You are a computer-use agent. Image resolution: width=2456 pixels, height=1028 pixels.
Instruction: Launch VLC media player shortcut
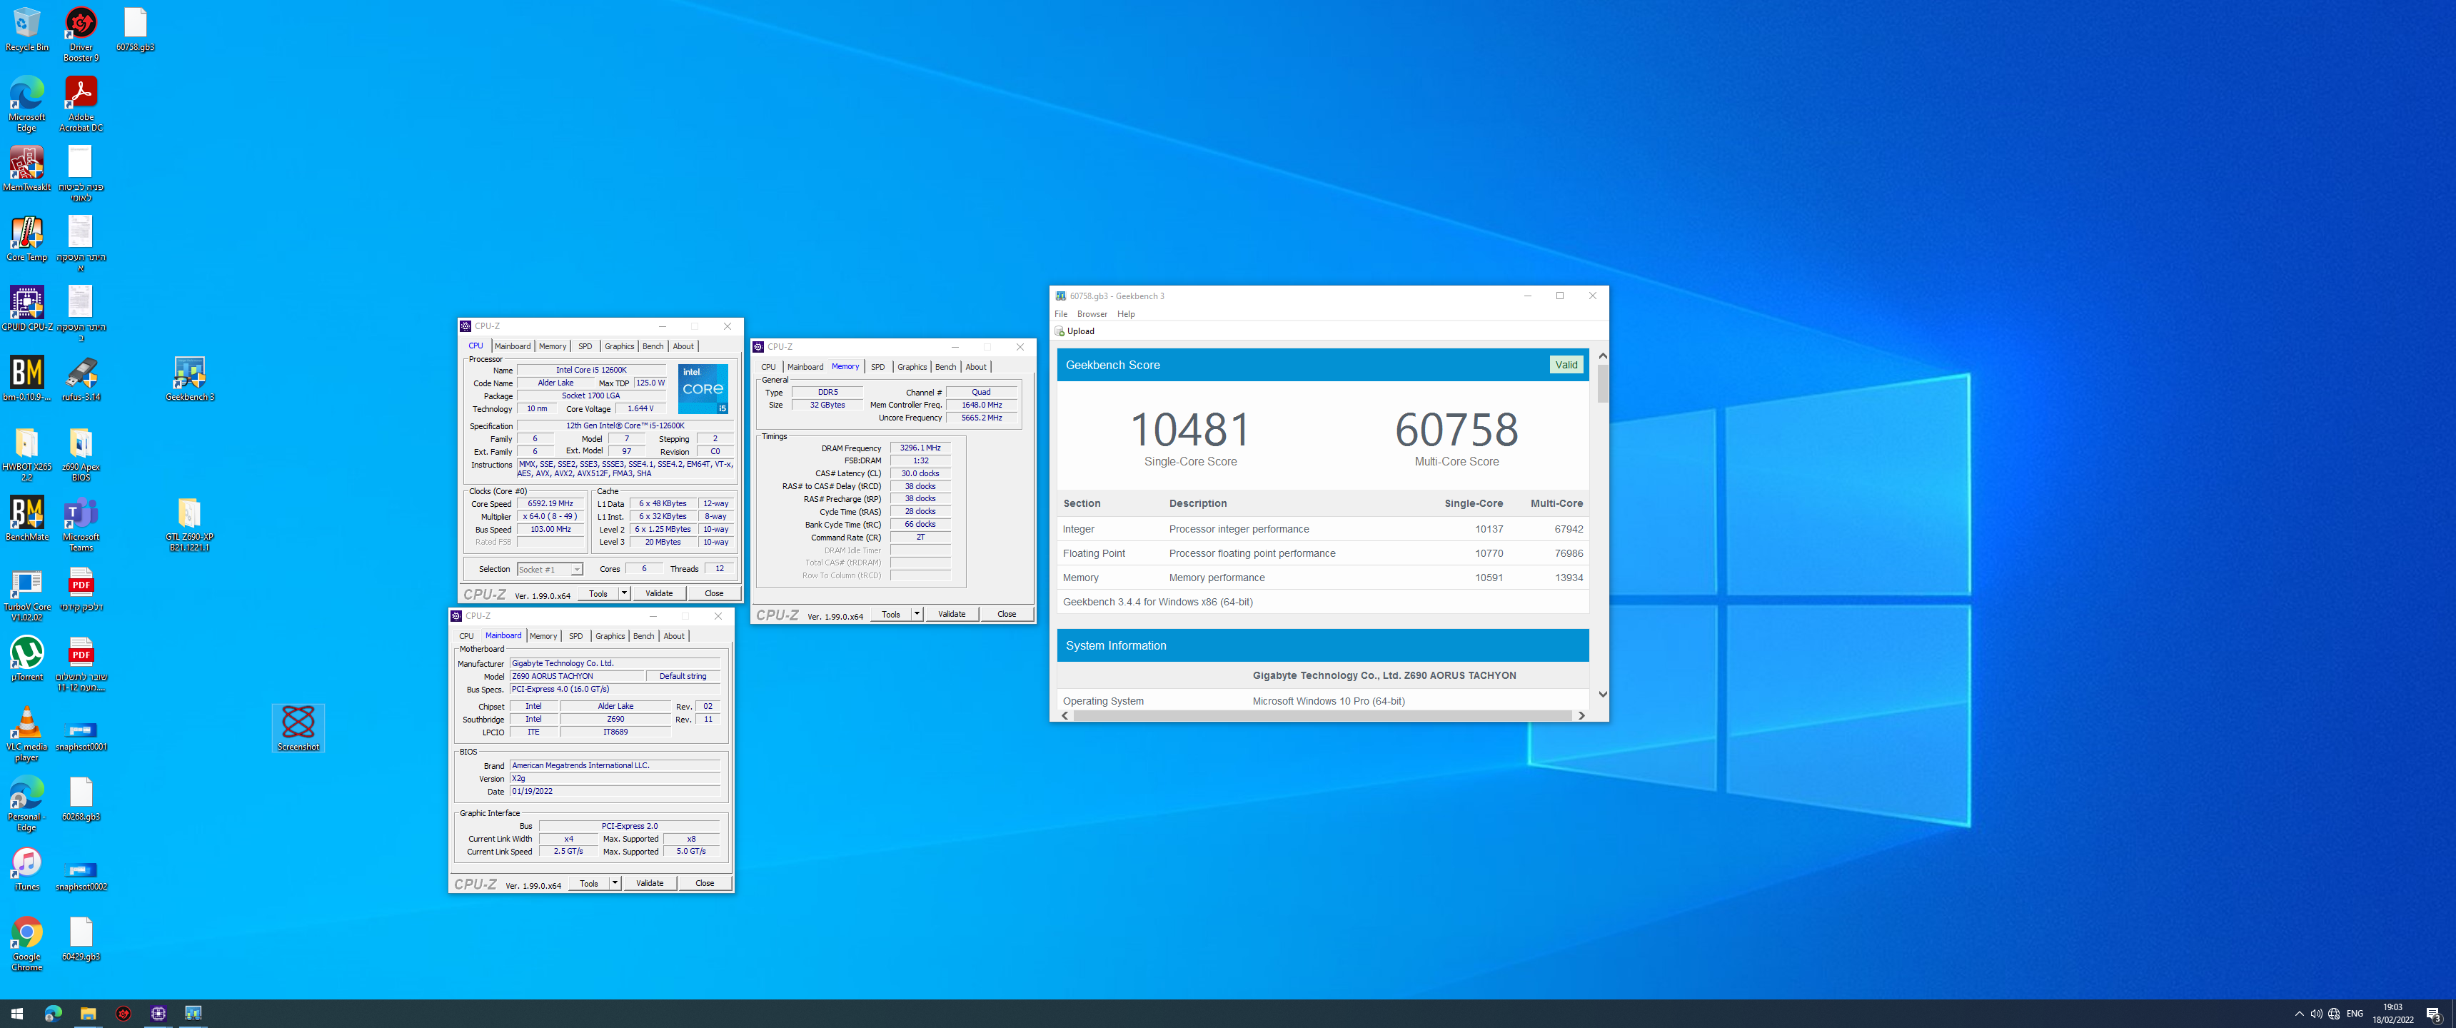(26, 733)
